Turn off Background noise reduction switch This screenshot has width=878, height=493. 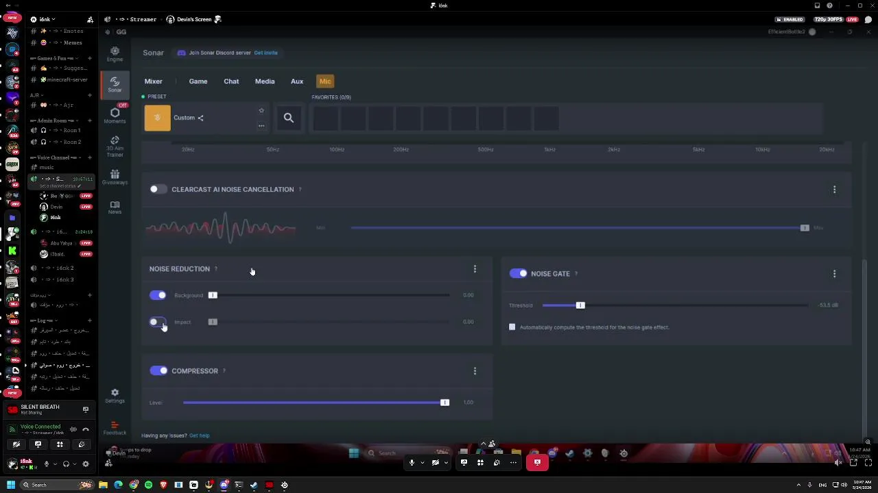click(158, 295)
